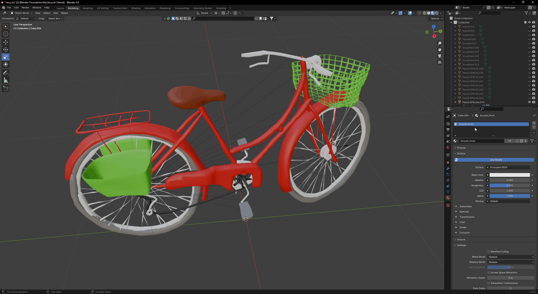Hide Pencil.GPM.line.014 with the eye icon

click(x=529, y=102)
